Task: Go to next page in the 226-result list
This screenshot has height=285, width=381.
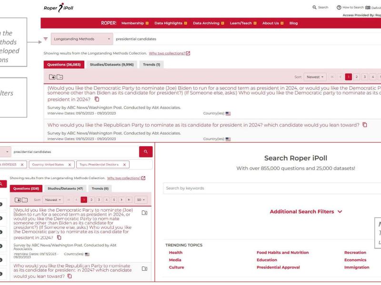Action: tap(121, 199)
